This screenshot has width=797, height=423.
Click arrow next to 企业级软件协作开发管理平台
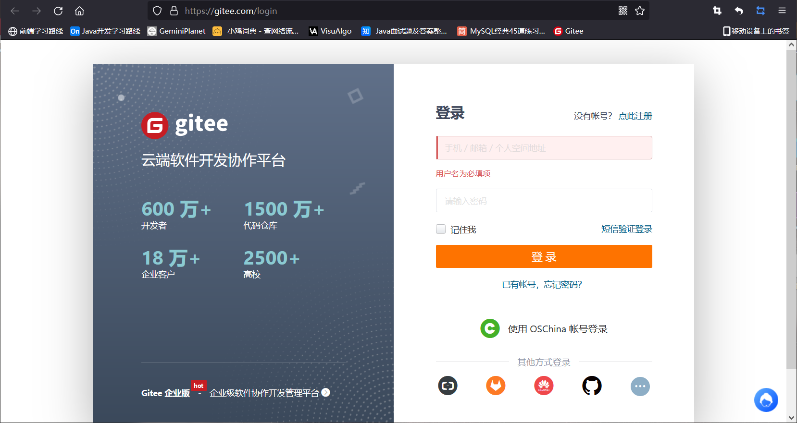tap(326, 392)
